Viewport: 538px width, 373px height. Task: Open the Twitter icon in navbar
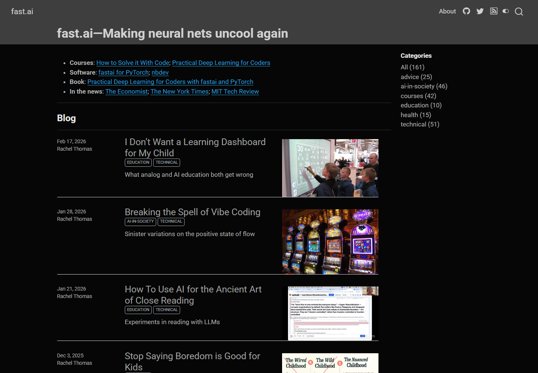pyautogui.click(x=480, y=11)
